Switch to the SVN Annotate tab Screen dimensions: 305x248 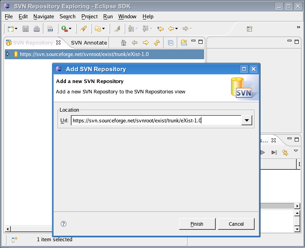[89, 43]
